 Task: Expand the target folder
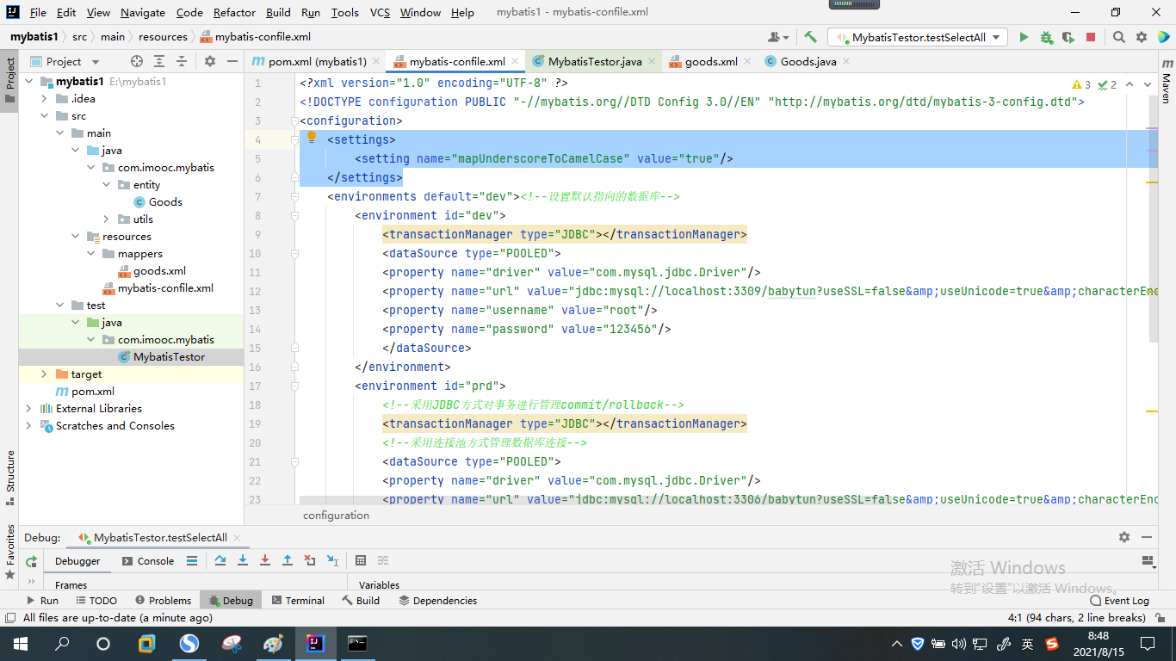[45, 374]
